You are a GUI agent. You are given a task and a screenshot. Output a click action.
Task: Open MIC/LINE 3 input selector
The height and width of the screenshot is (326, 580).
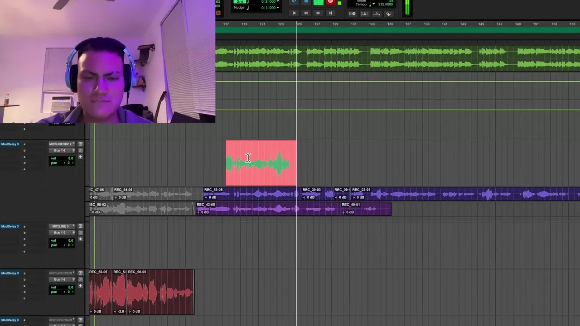click(62, 226)
